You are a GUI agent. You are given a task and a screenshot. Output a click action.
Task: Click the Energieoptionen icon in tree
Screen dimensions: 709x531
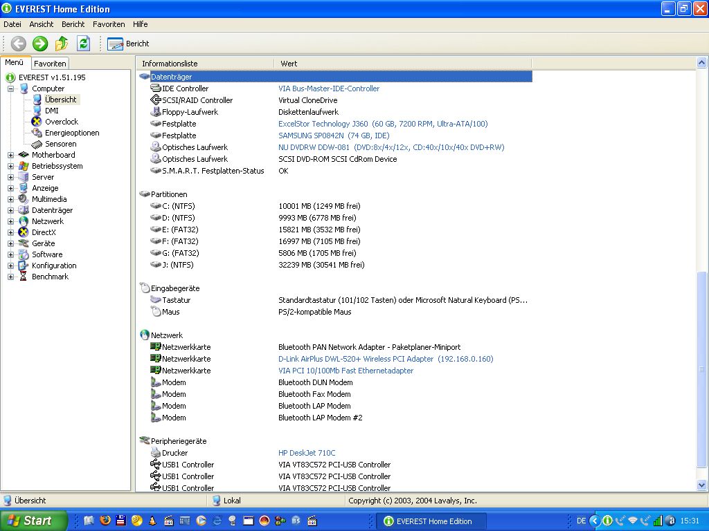[x=37, y=133]
